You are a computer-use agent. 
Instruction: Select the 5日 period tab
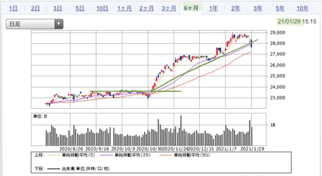click(80, 9)
